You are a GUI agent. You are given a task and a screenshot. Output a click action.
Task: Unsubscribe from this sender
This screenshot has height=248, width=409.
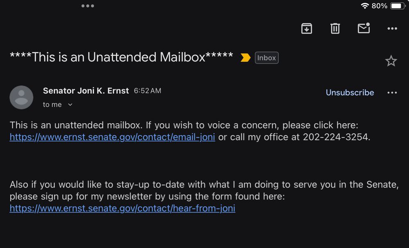[350, 93]
